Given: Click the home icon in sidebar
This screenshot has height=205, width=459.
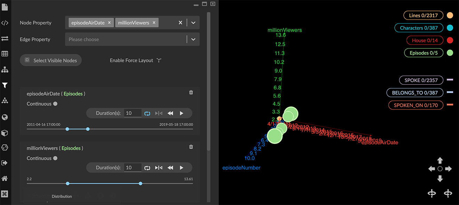Looking at the screenshot, I should pyautogui.click(x=5, y=178).
